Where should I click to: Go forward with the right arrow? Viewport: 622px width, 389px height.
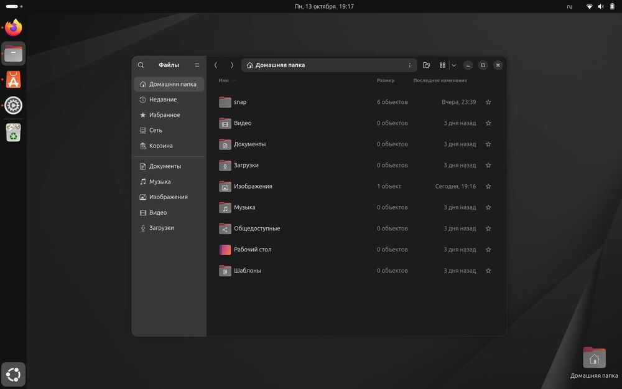click(x=232, y=65)
